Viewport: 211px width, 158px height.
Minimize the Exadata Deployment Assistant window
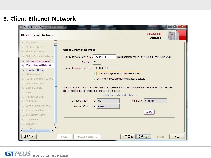coord(170,27)
